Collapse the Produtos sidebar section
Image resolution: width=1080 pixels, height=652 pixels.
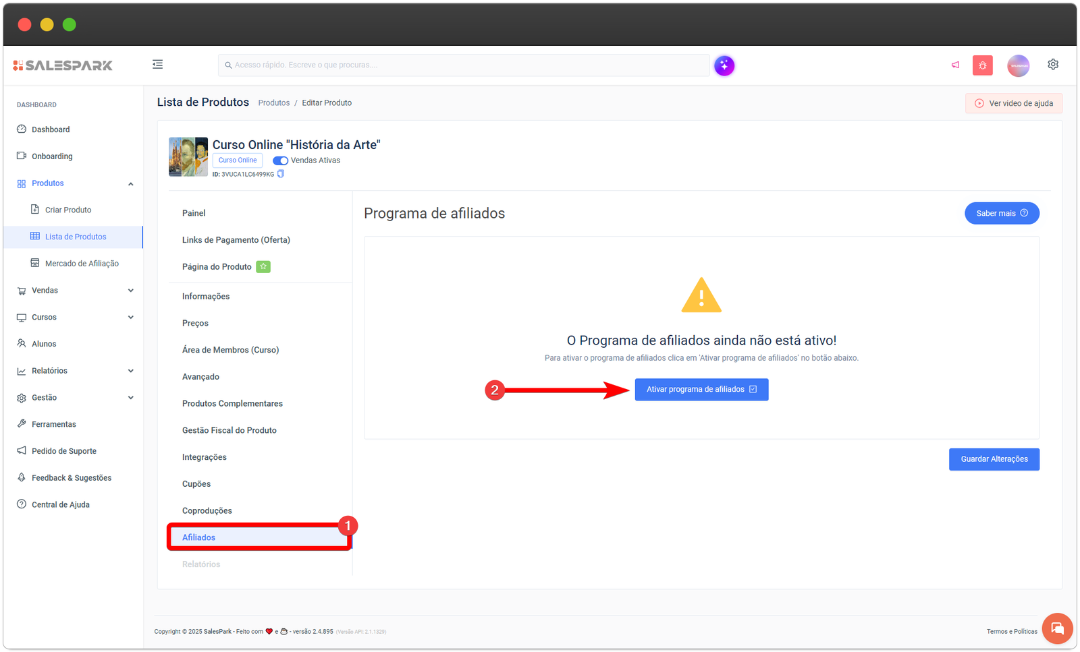[x=130, y=183]
